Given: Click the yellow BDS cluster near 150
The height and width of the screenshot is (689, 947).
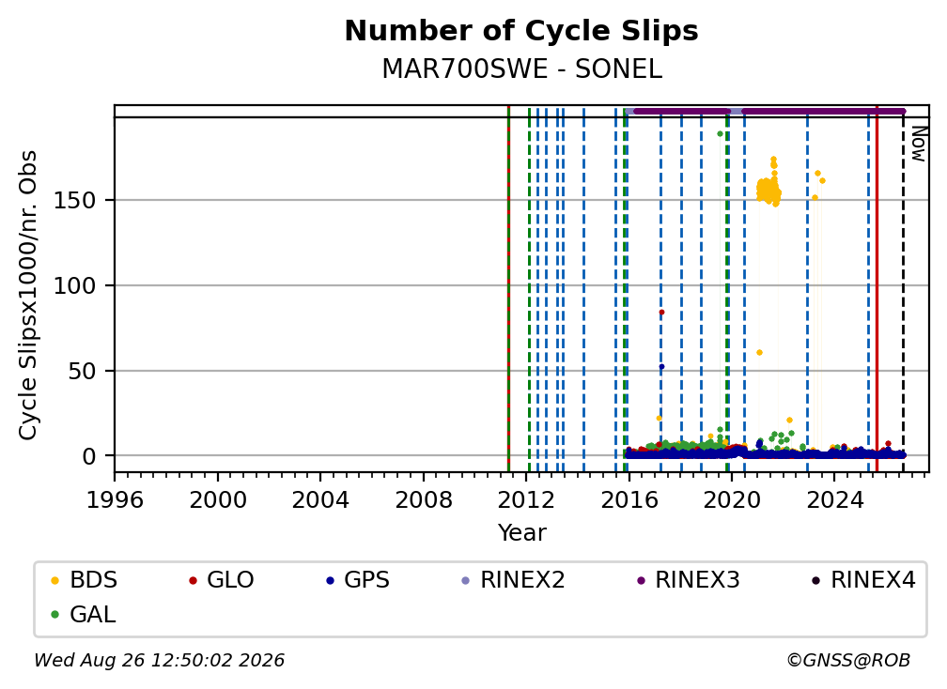Looking at the screenshot, I should [768, 191].
